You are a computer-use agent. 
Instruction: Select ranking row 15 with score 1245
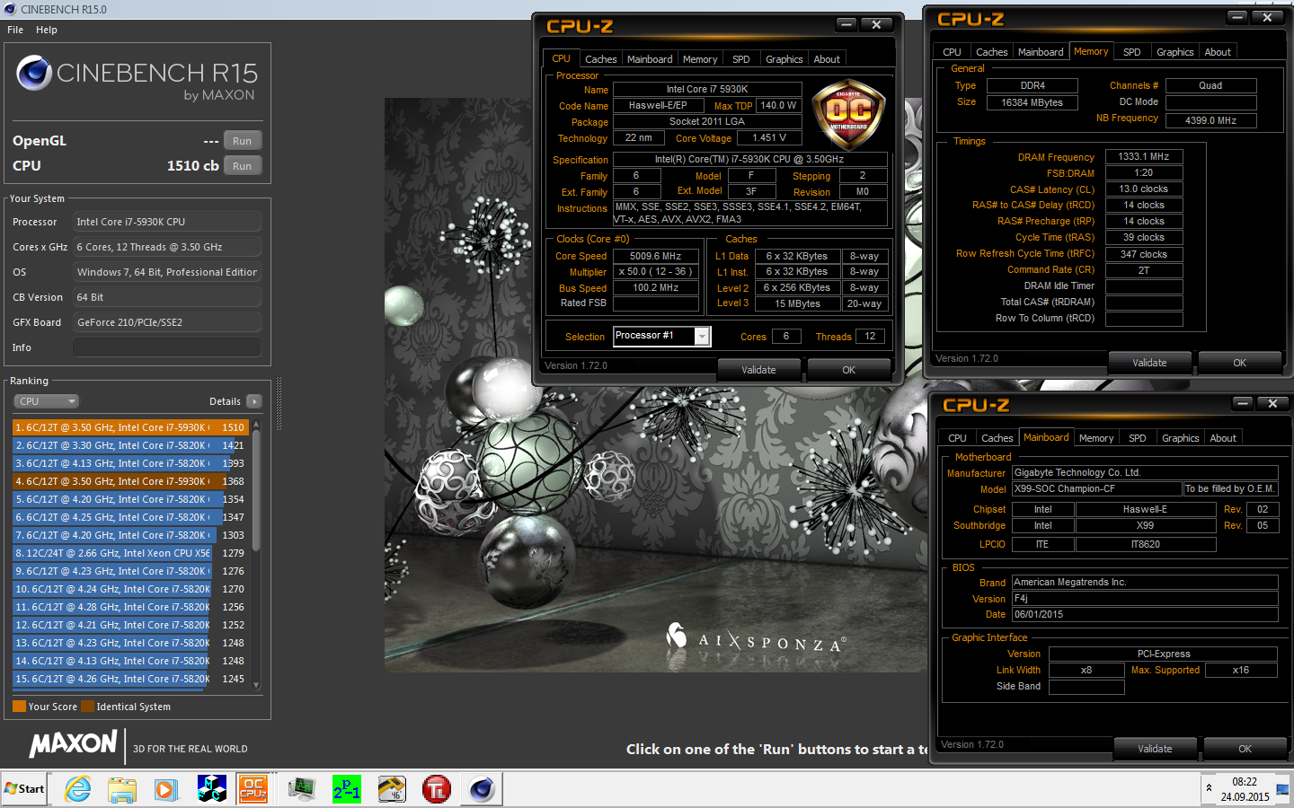click(x=130, y=679)
